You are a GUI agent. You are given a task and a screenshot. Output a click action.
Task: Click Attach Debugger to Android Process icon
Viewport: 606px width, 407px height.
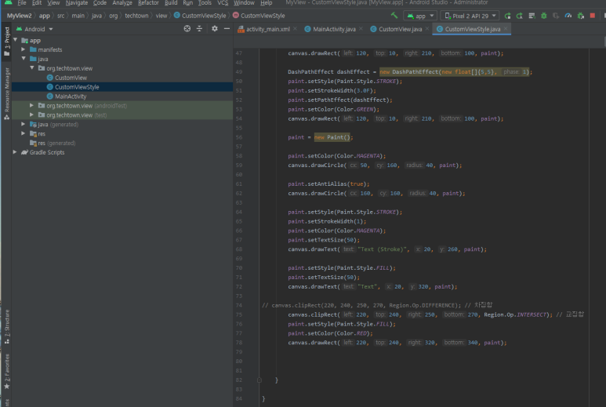[x=580, y=16]
